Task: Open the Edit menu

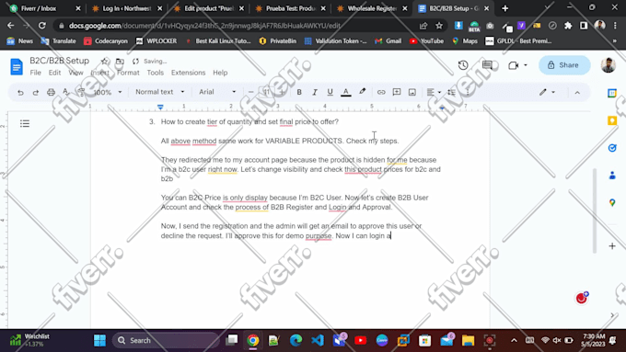Action: click(54, 73)
